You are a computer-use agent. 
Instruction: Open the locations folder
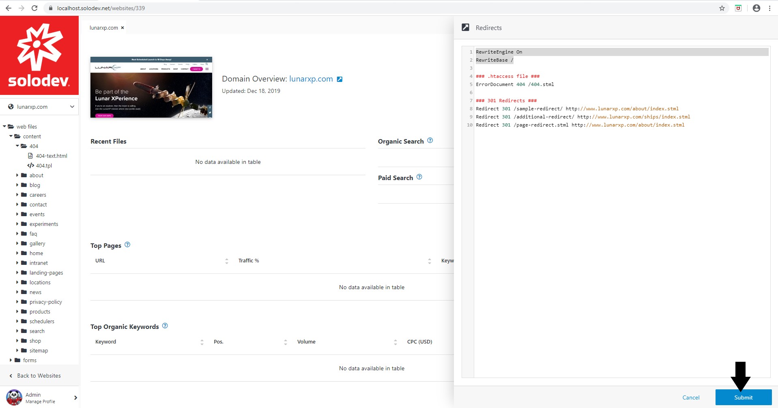point(40,282)
